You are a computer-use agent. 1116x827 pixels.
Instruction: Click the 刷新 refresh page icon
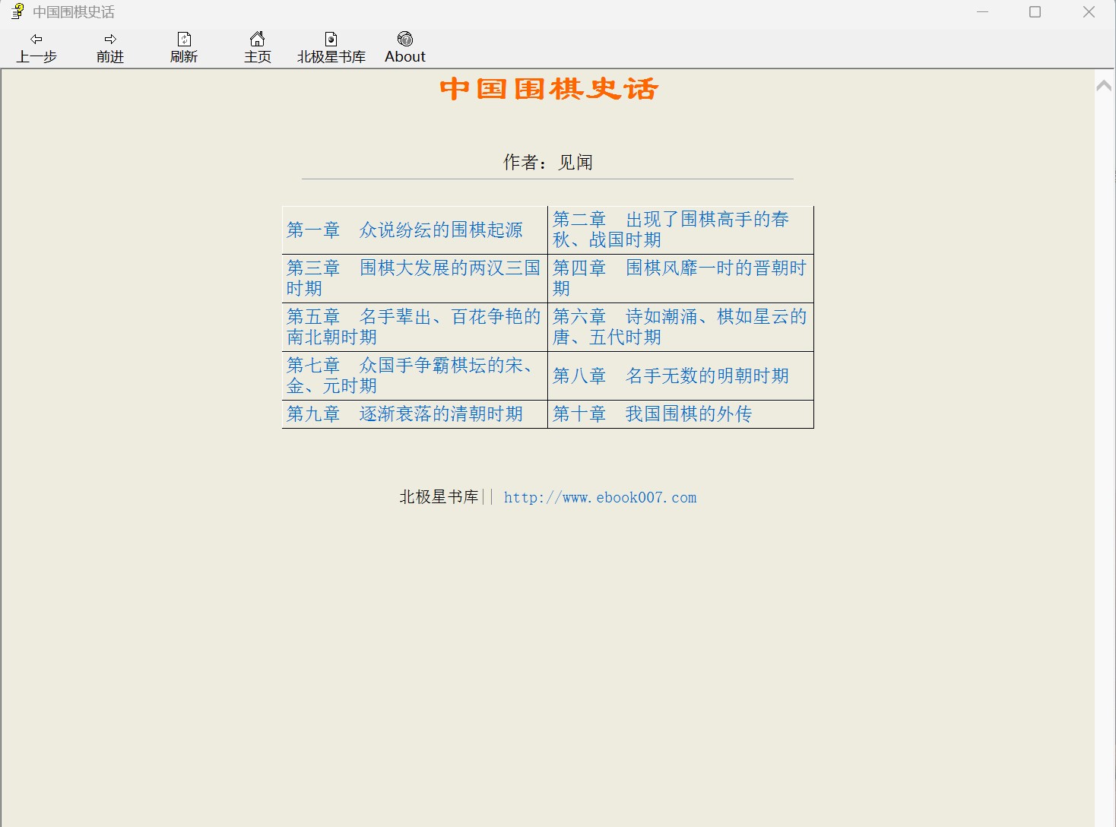(184, 39)
